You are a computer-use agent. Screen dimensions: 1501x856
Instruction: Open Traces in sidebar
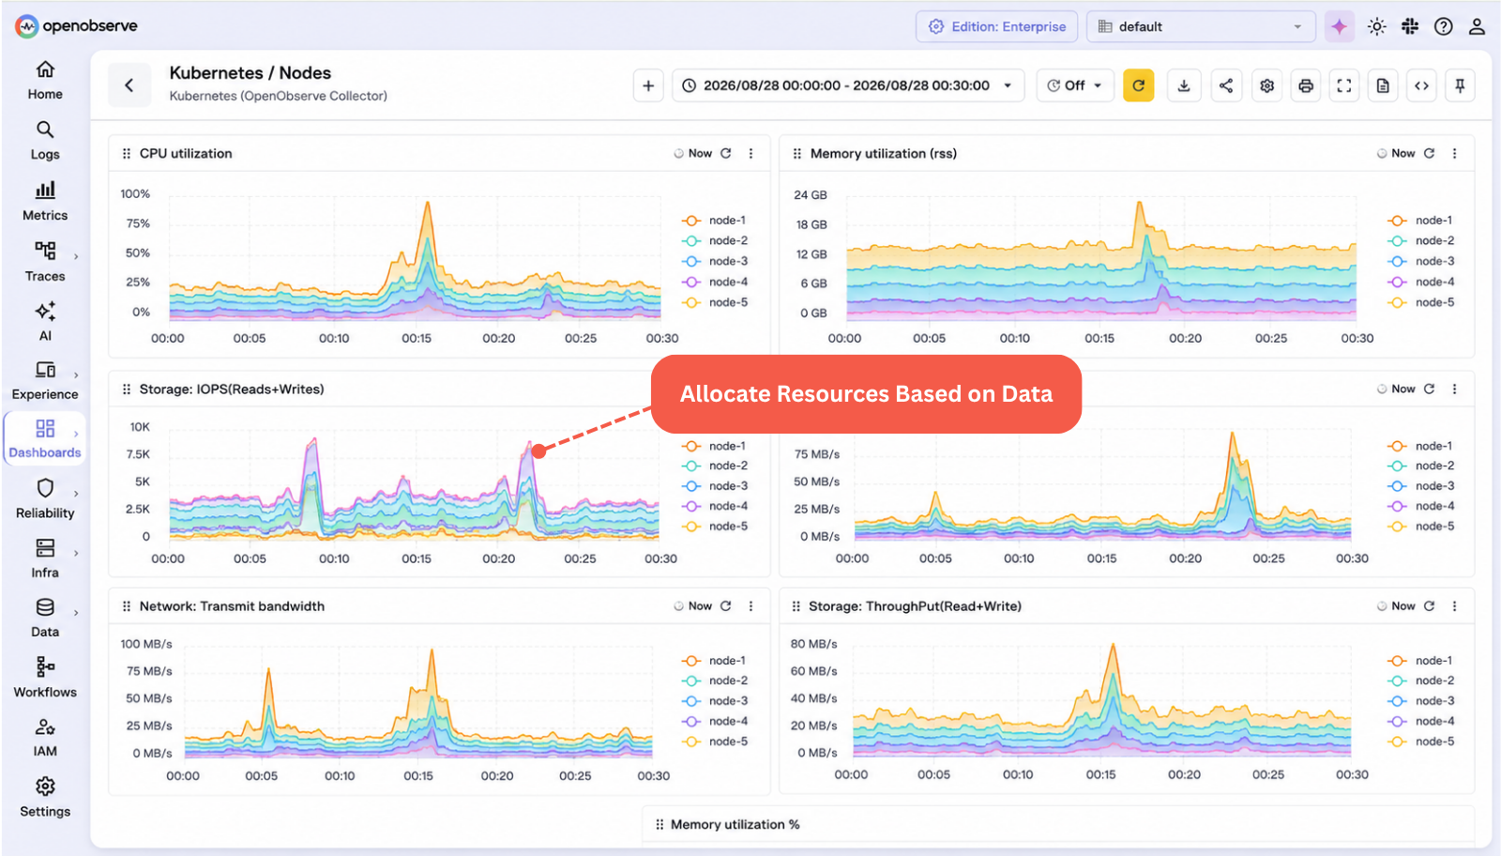(45, 262)
